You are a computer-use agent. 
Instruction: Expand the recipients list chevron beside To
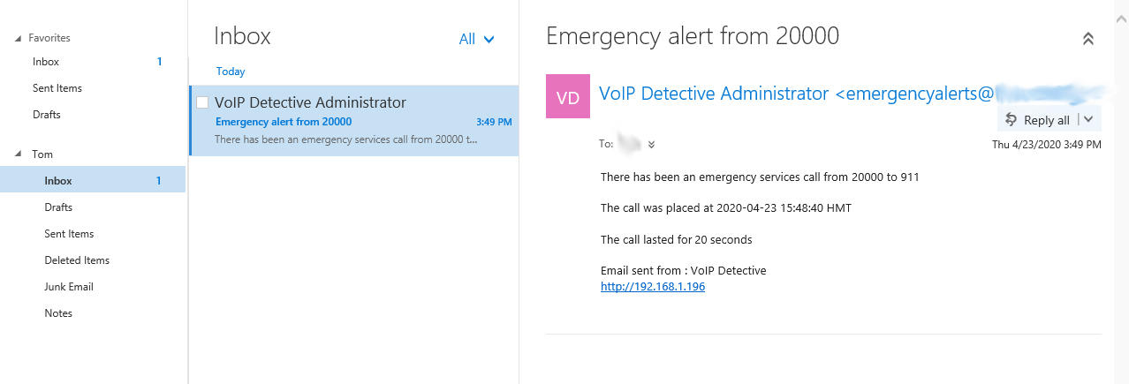point(652,145)
